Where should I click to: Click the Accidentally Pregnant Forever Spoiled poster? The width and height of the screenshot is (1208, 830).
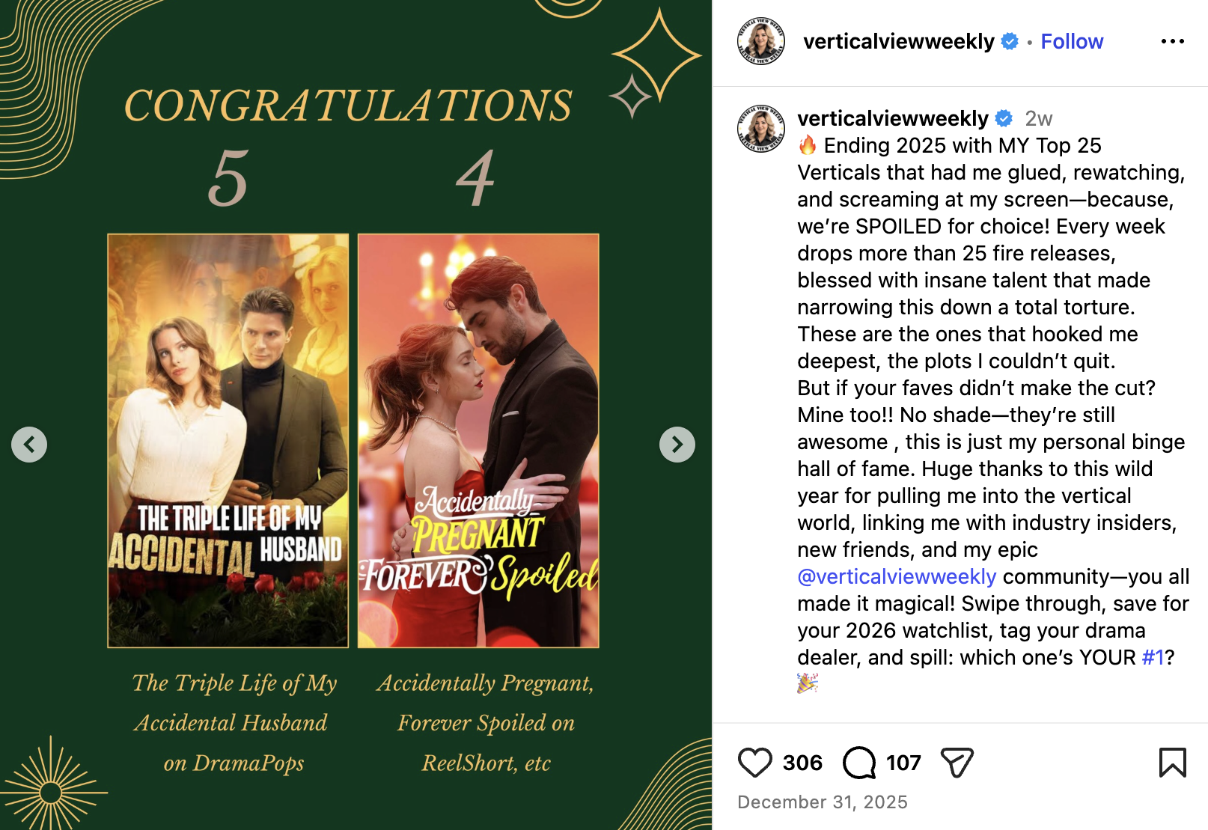pos(478,441)
